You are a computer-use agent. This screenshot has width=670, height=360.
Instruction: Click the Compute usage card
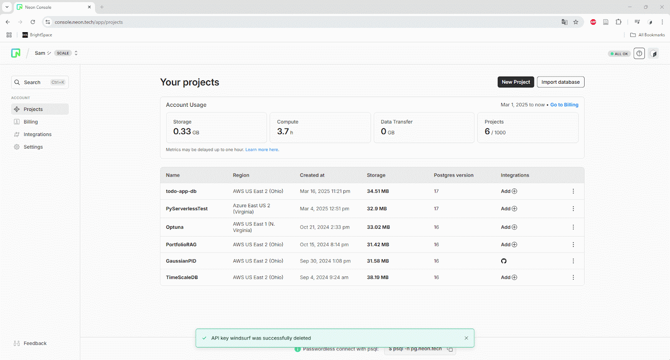point(320,128)
